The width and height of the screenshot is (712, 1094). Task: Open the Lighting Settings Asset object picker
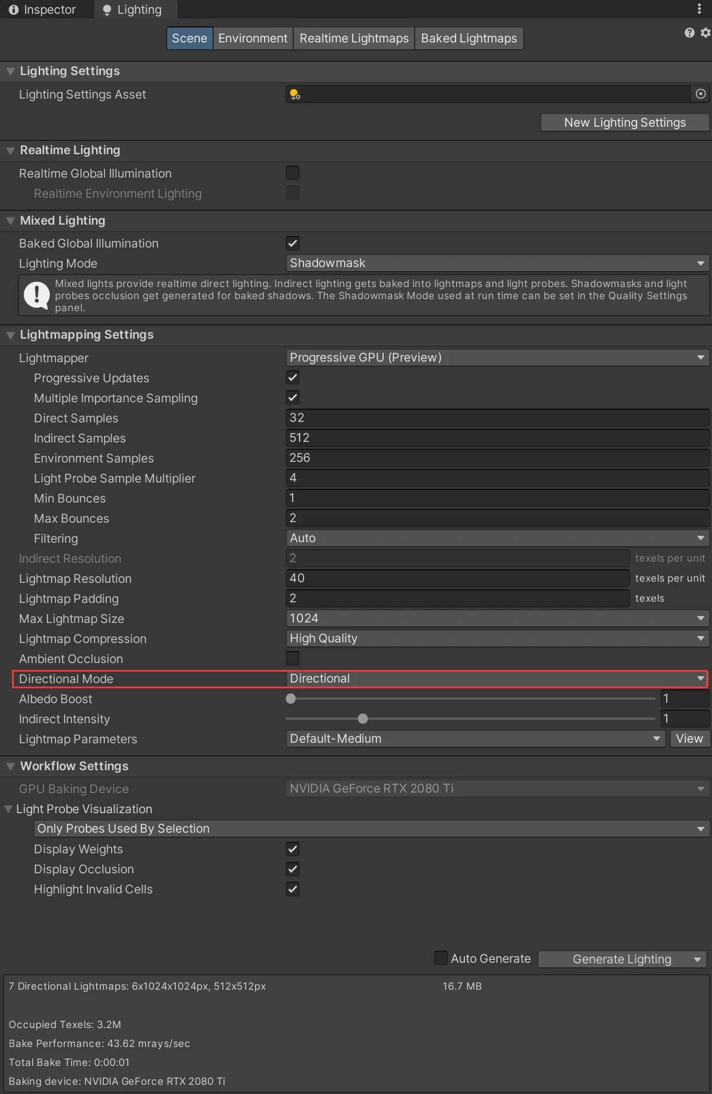[701, 94]
